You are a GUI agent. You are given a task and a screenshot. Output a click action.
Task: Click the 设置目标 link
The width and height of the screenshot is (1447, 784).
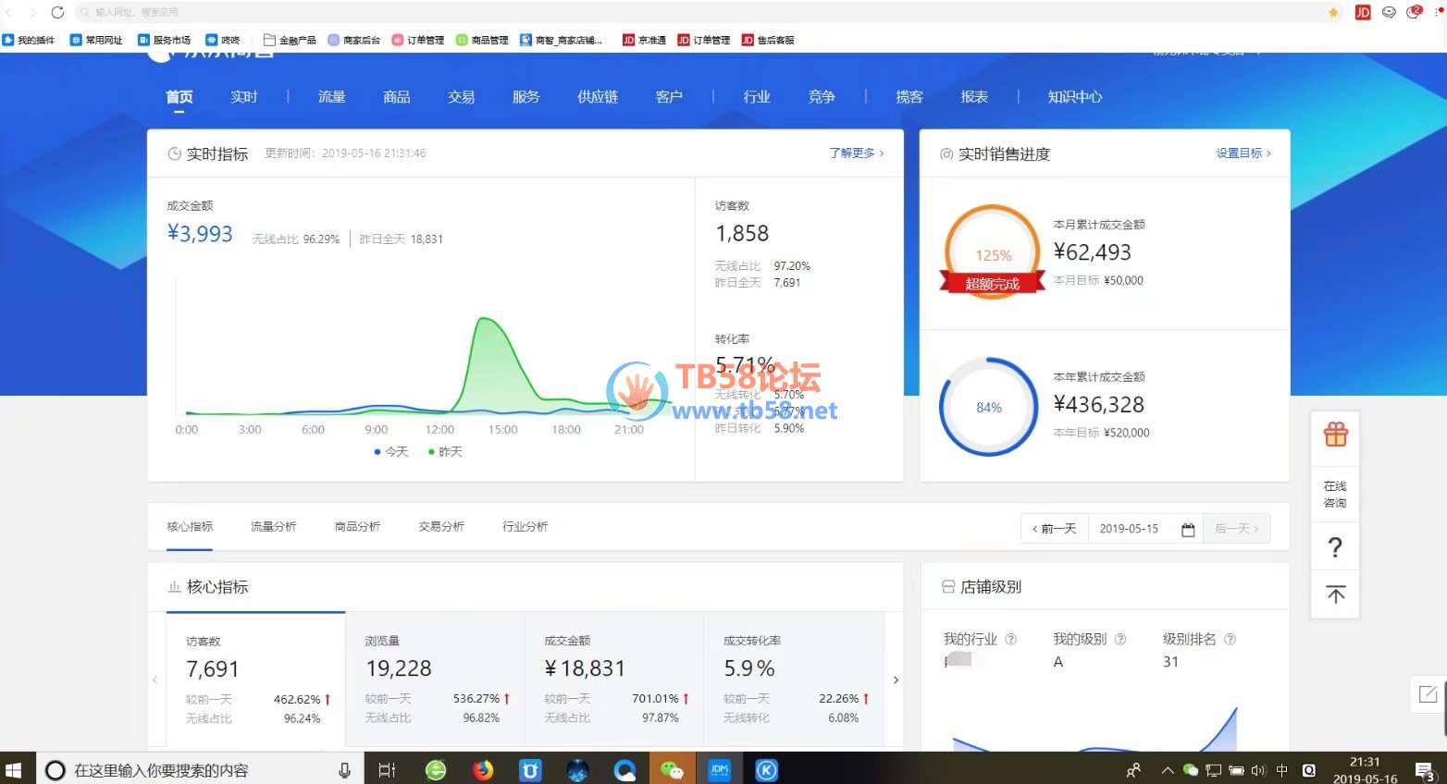pyautogui.click(x=1243, y=153)
